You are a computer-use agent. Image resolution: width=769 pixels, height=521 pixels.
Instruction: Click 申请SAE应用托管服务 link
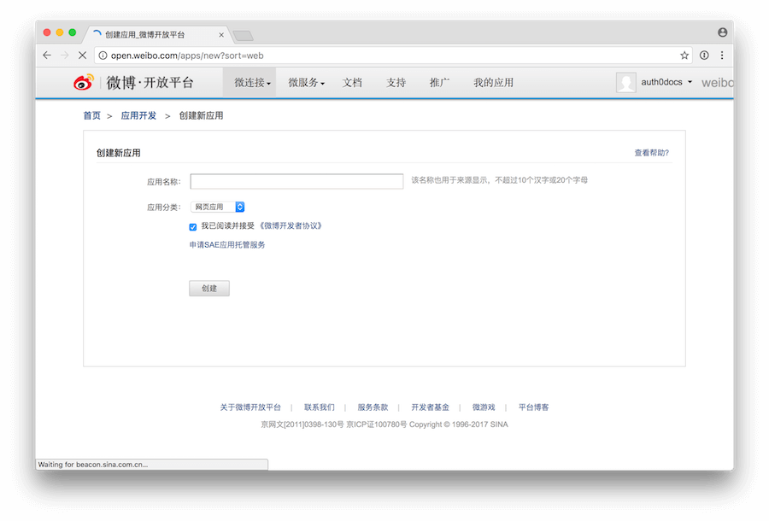click(227, 244)
